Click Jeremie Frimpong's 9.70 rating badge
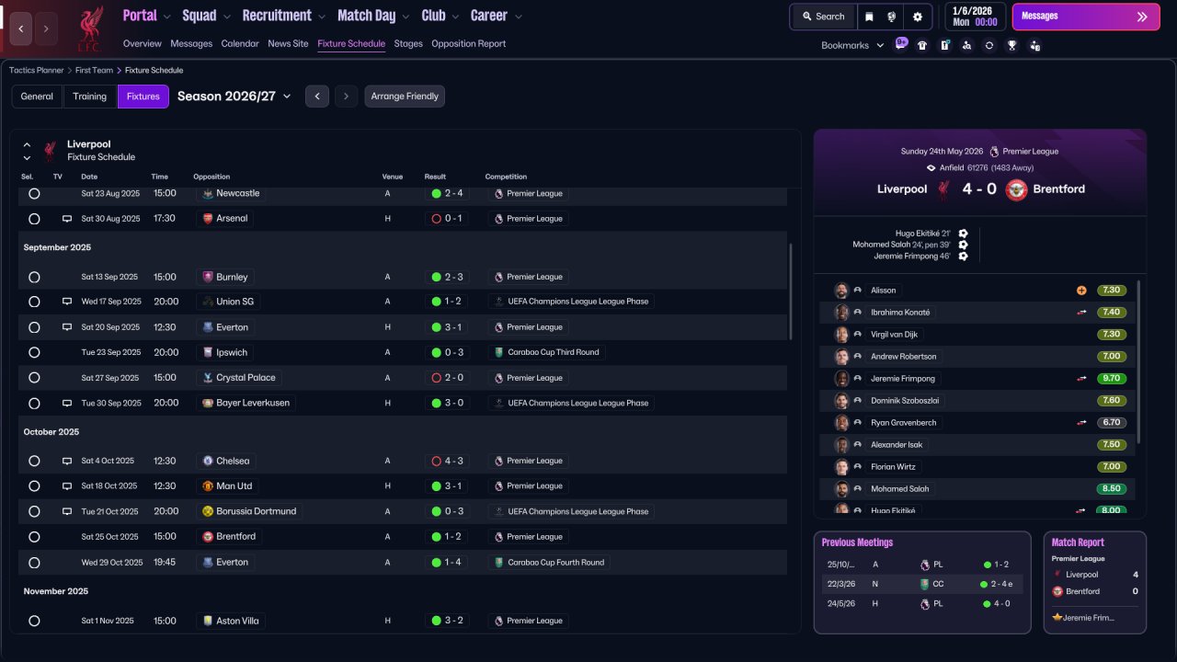The width and height of the screenshot is (1177, 662). (1112, 379)
